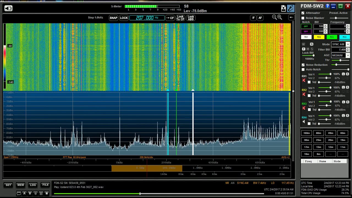Enable the Noise Blanker checkbox

[x=303, y=18]
